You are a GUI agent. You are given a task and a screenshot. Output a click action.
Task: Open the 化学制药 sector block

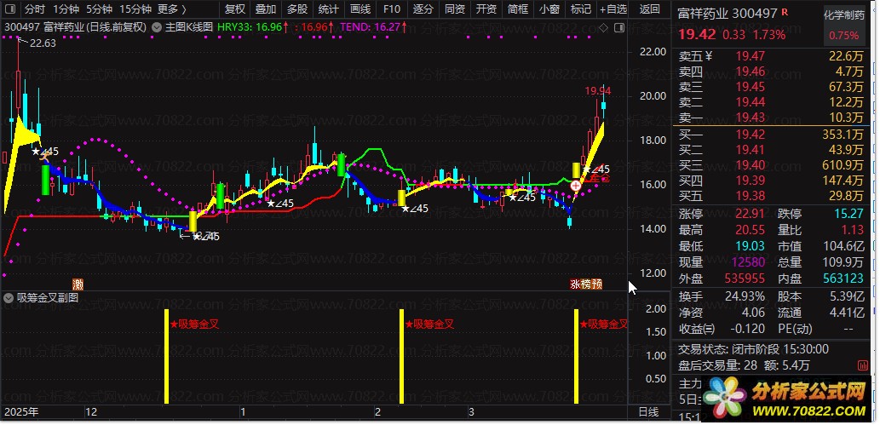point(844,15)
